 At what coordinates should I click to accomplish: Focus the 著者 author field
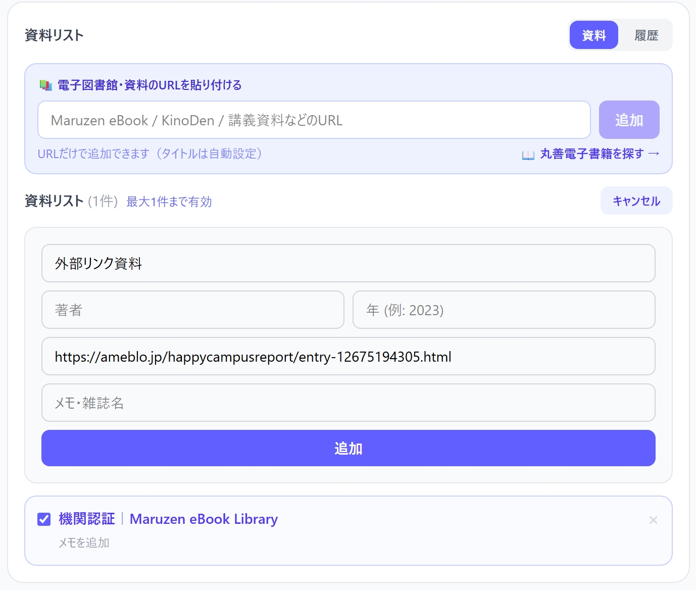click(x=193, y=310)
